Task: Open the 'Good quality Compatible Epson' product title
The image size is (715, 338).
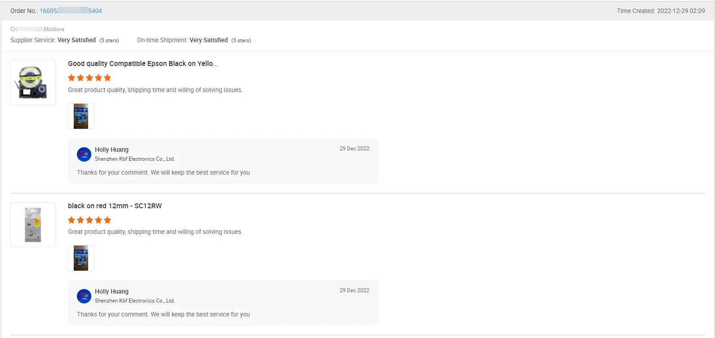Action: pyautogui.click(x=142, y=64)
